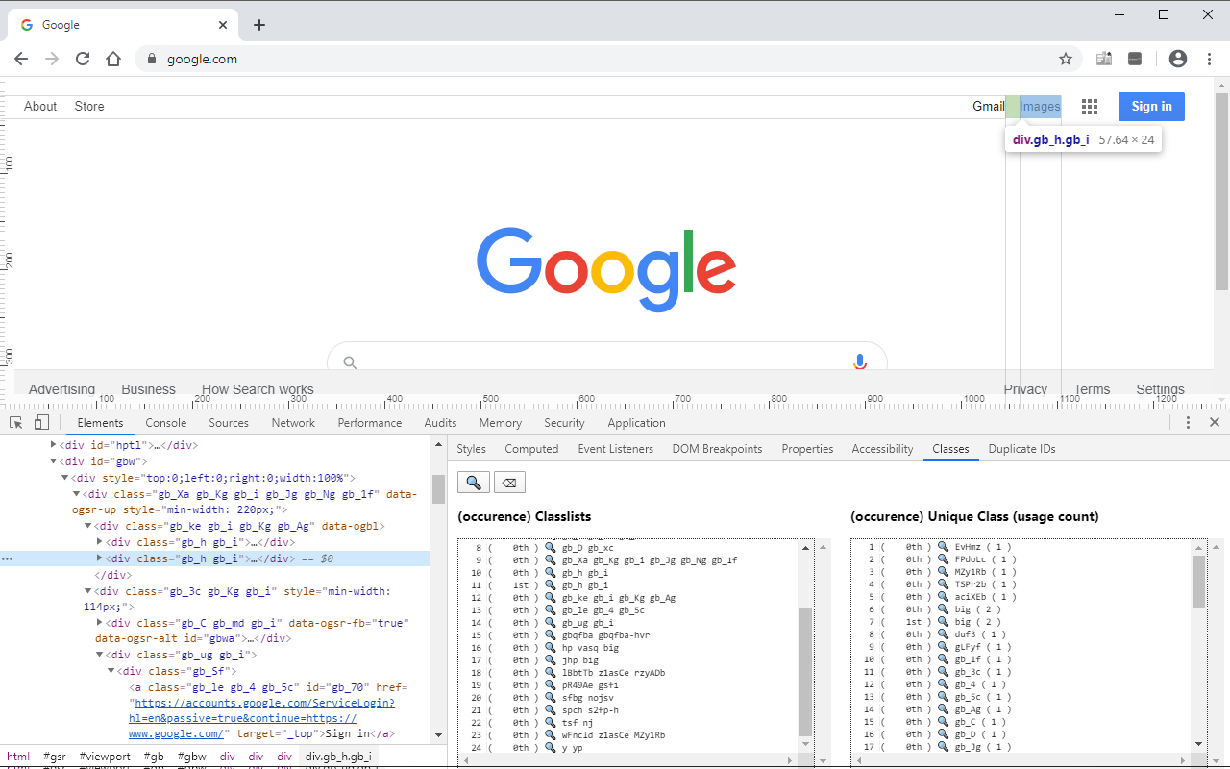Image resolution: width=1230 pixels, height=769 pixels.
Task: Open the Chrome profile avatar icon
Action: pos(1178,59)
